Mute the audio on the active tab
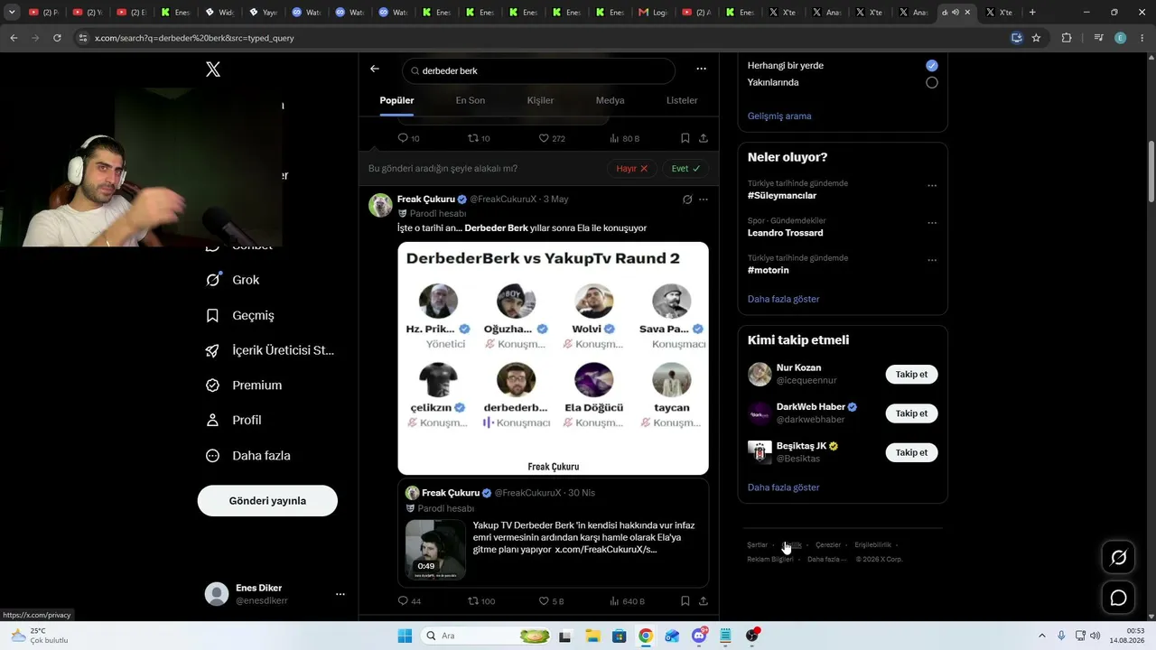The image size is (1156, 650). (956, 13)
